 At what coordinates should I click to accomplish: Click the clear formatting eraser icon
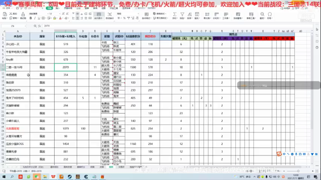pos(66,18)
